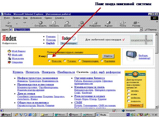Click the language indicator Ru in tray
Image resolution: width=159 pixels, height=117 pixels.
pyautogui.click(x=128, y=115)
